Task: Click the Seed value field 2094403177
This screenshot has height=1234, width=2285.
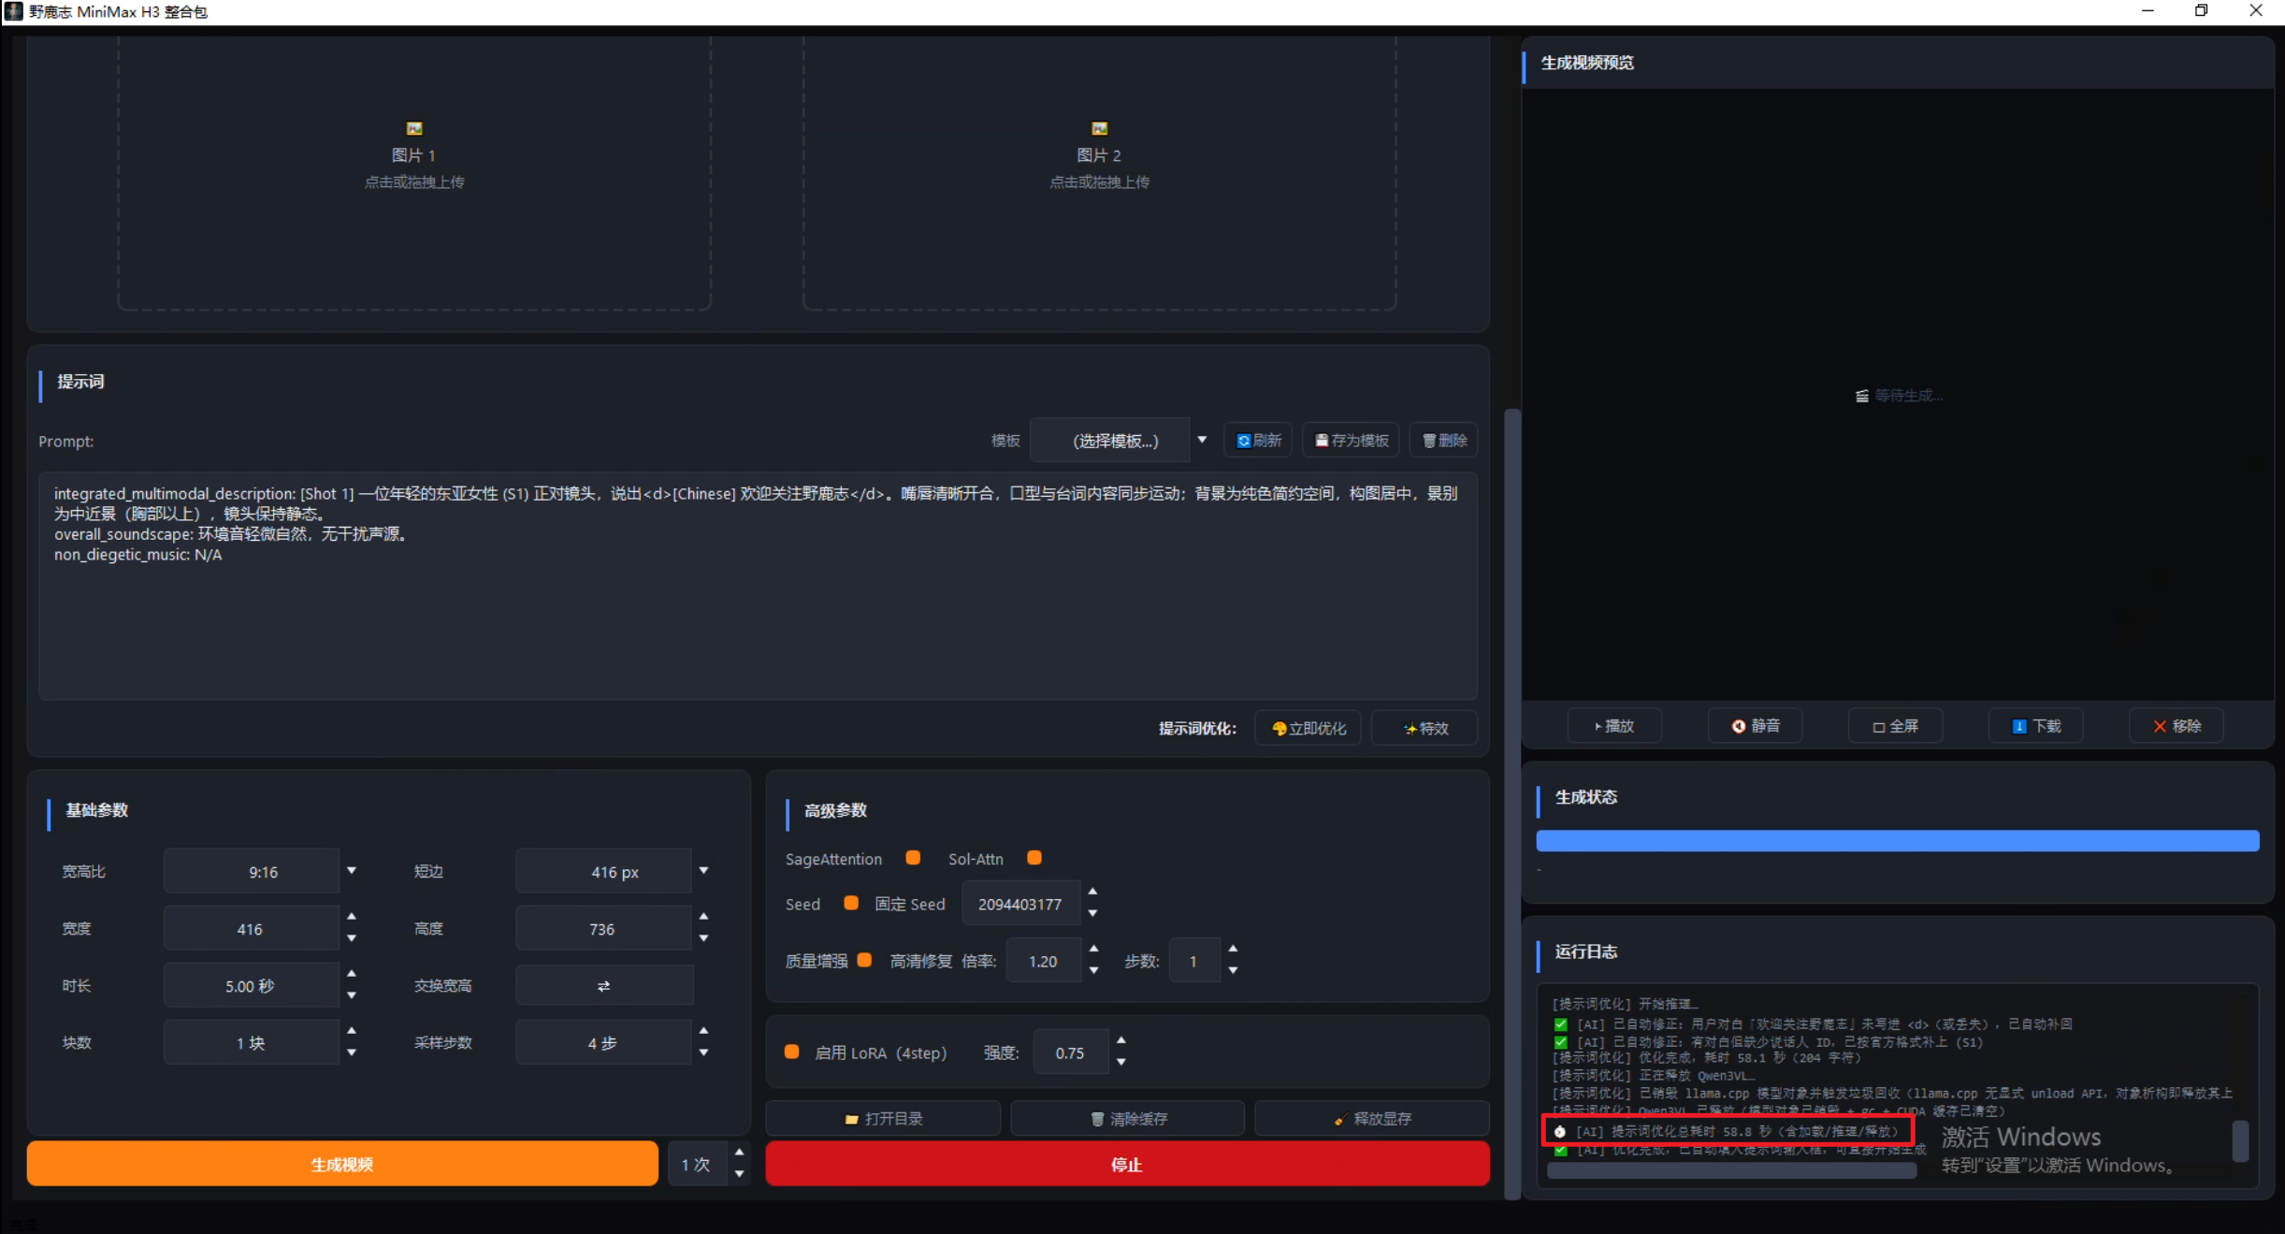Action: pos(1020,905)
